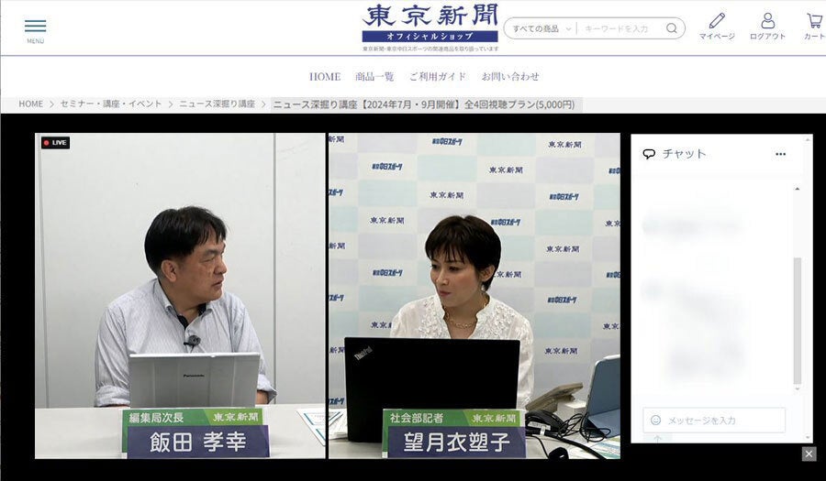
Task: Open the すべての商品 category dropdown
Action: click(x=541, y=29)
